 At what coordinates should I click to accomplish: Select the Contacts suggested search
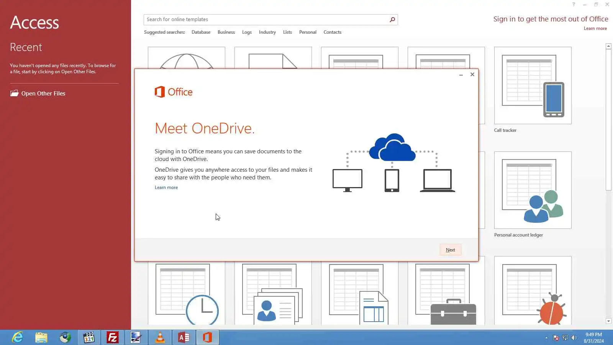332,32
